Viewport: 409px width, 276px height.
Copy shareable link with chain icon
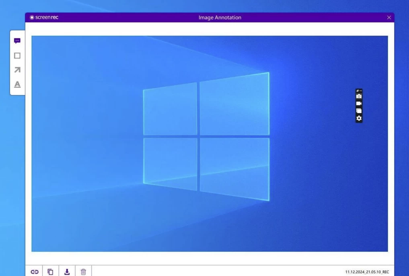point(35,272)
